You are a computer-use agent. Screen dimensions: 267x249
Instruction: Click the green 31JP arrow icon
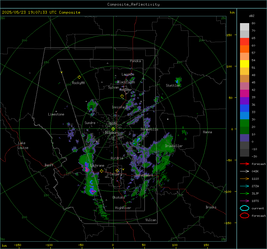(244, 193)
